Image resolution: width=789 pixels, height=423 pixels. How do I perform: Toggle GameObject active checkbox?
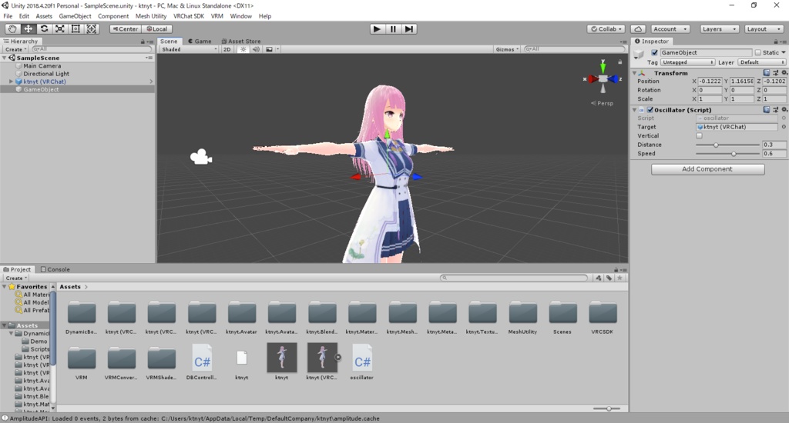[655, 52]
